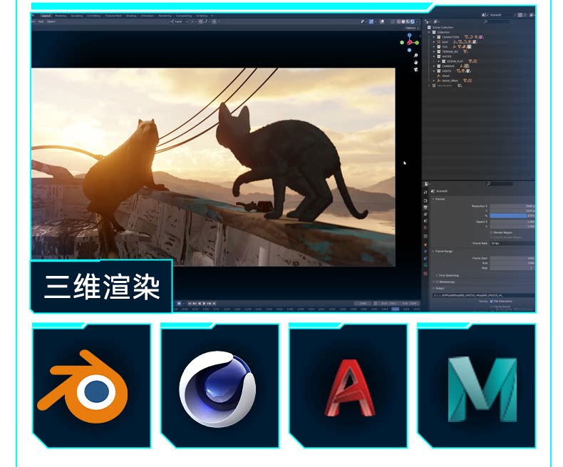563x467 pixels.
Task: Jump to first frame in timeline controls
Action: pos(190,304)
